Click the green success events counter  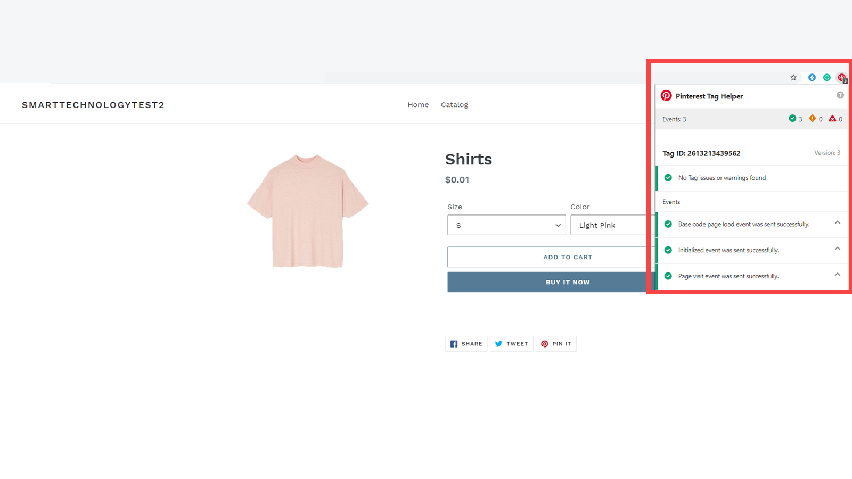[793, 119]
